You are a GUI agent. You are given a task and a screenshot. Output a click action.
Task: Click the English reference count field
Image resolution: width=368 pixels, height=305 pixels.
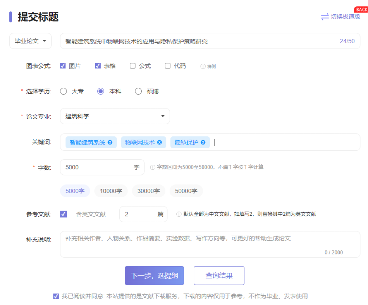point(143,214)
